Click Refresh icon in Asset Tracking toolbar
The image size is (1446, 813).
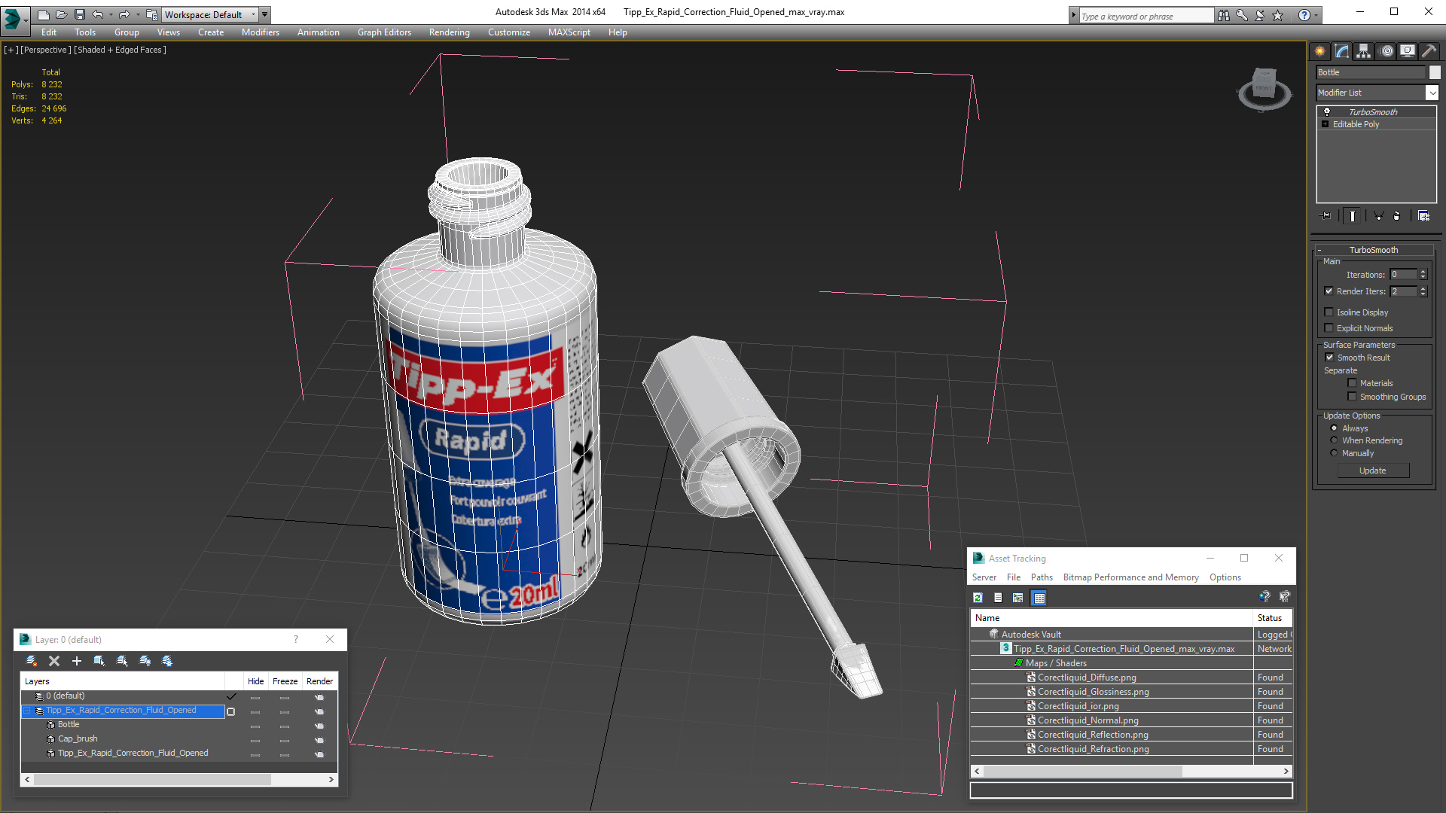978,598
